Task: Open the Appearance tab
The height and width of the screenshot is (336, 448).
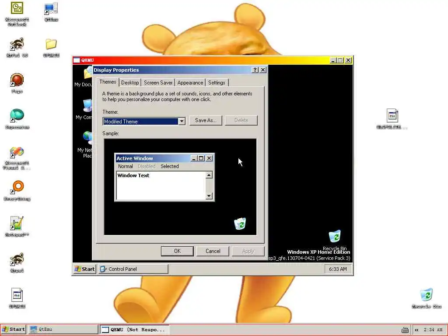Action: 190,83
